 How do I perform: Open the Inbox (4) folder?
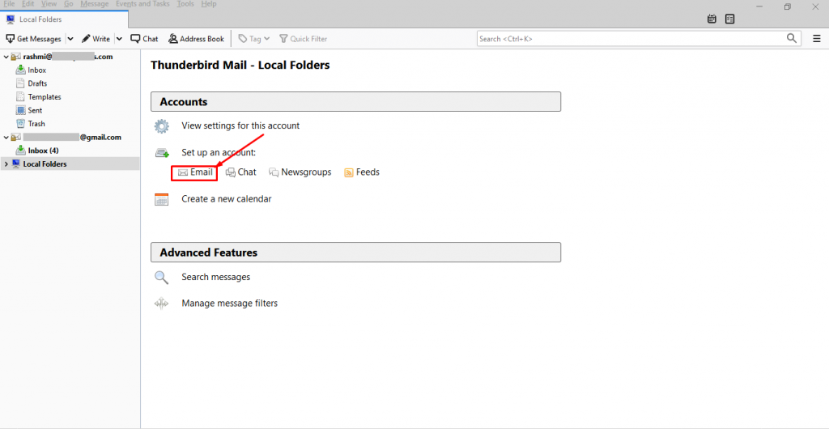(43, 151)
